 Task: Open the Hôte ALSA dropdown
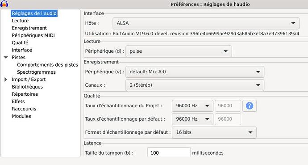click(x=206, y=23)
